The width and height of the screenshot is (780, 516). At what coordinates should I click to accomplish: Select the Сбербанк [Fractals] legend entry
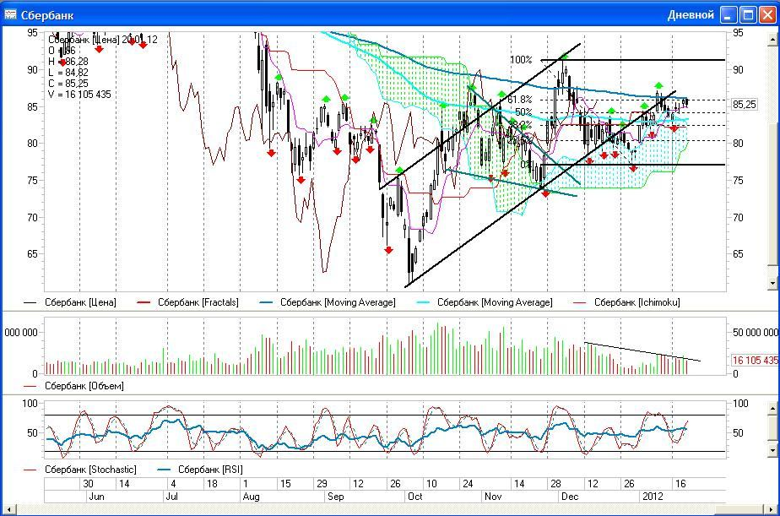187,302
